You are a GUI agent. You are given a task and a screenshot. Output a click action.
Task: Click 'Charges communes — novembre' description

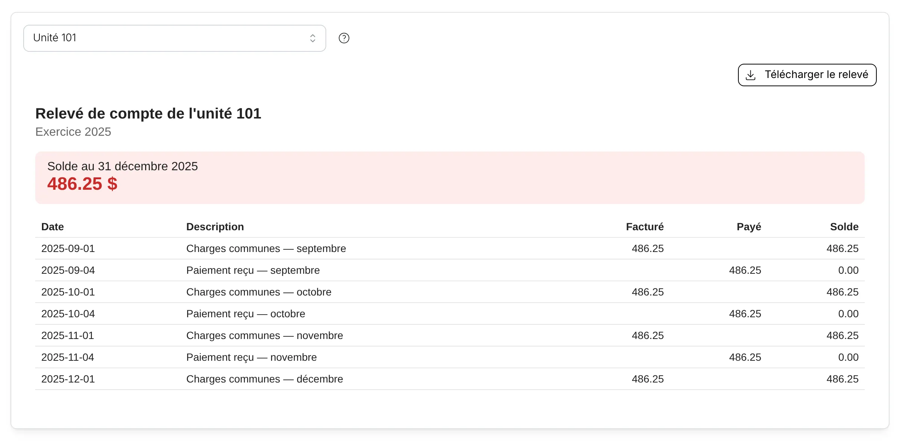pos(264,336)
